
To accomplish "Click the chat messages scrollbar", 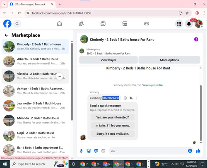I will pyautogui.click(x=201, y=113).
